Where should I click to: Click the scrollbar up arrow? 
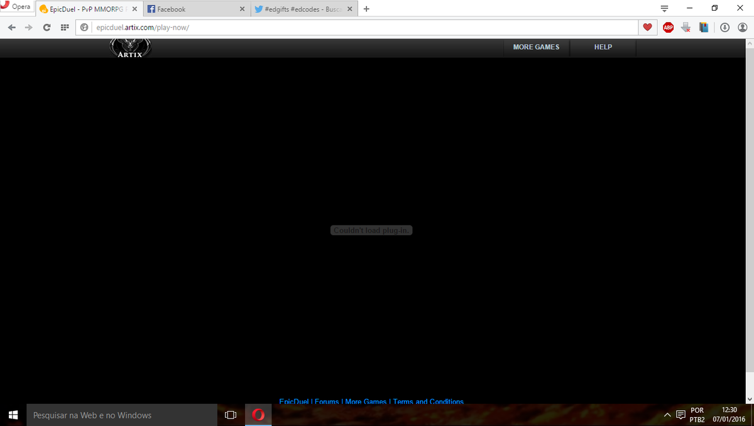tap(748, 44)
